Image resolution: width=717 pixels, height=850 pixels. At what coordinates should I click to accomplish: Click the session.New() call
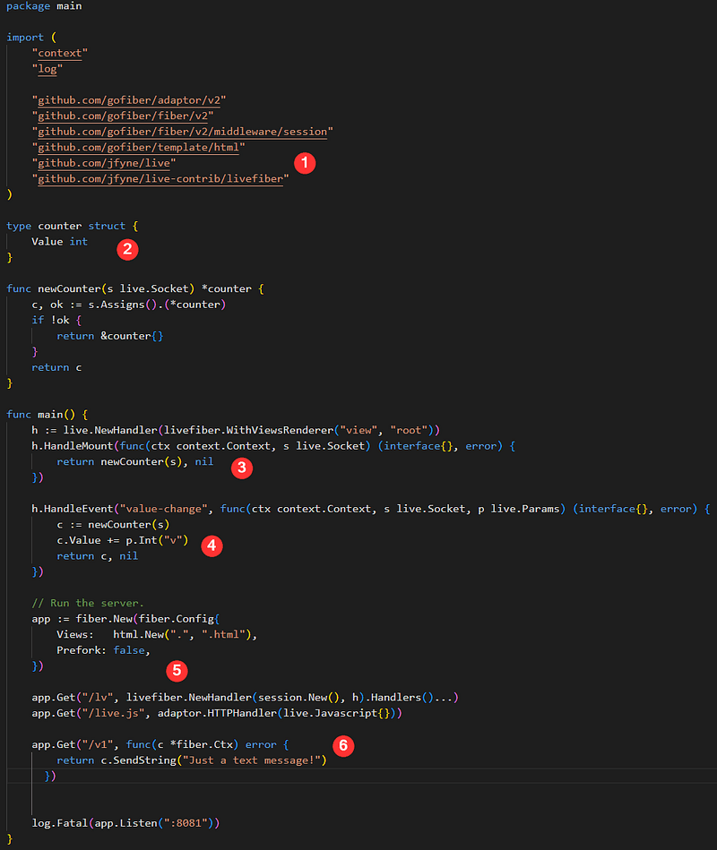pos(298,698)
